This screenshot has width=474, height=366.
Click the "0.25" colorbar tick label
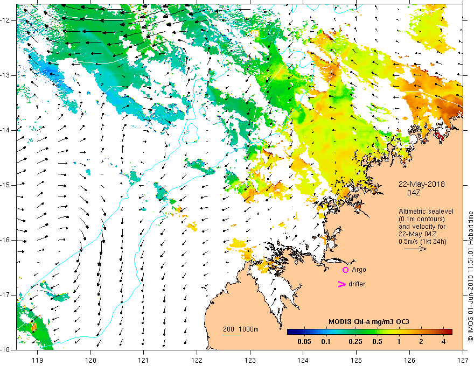(355, 342)
